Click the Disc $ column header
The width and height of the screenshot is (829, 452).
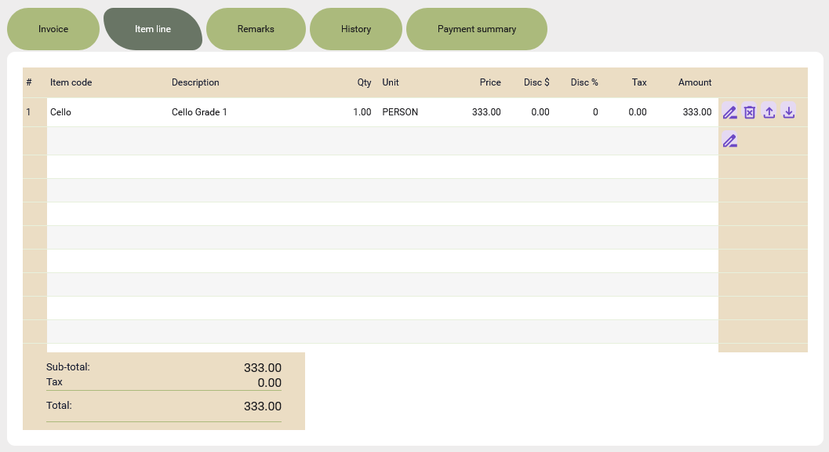click(536, 82)
